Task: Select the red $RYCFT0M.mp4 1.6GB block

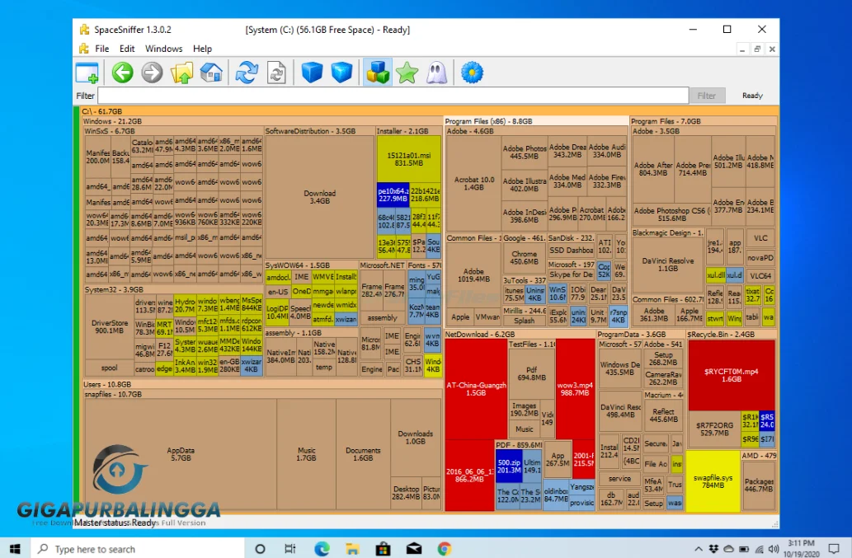Action: click(732, 375)
